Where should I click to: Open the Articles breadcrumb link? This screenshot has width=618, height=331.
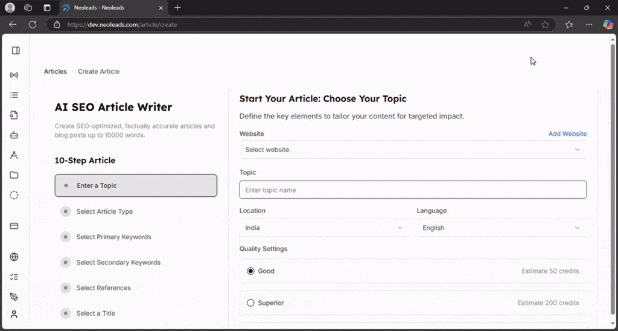point(55,71)
